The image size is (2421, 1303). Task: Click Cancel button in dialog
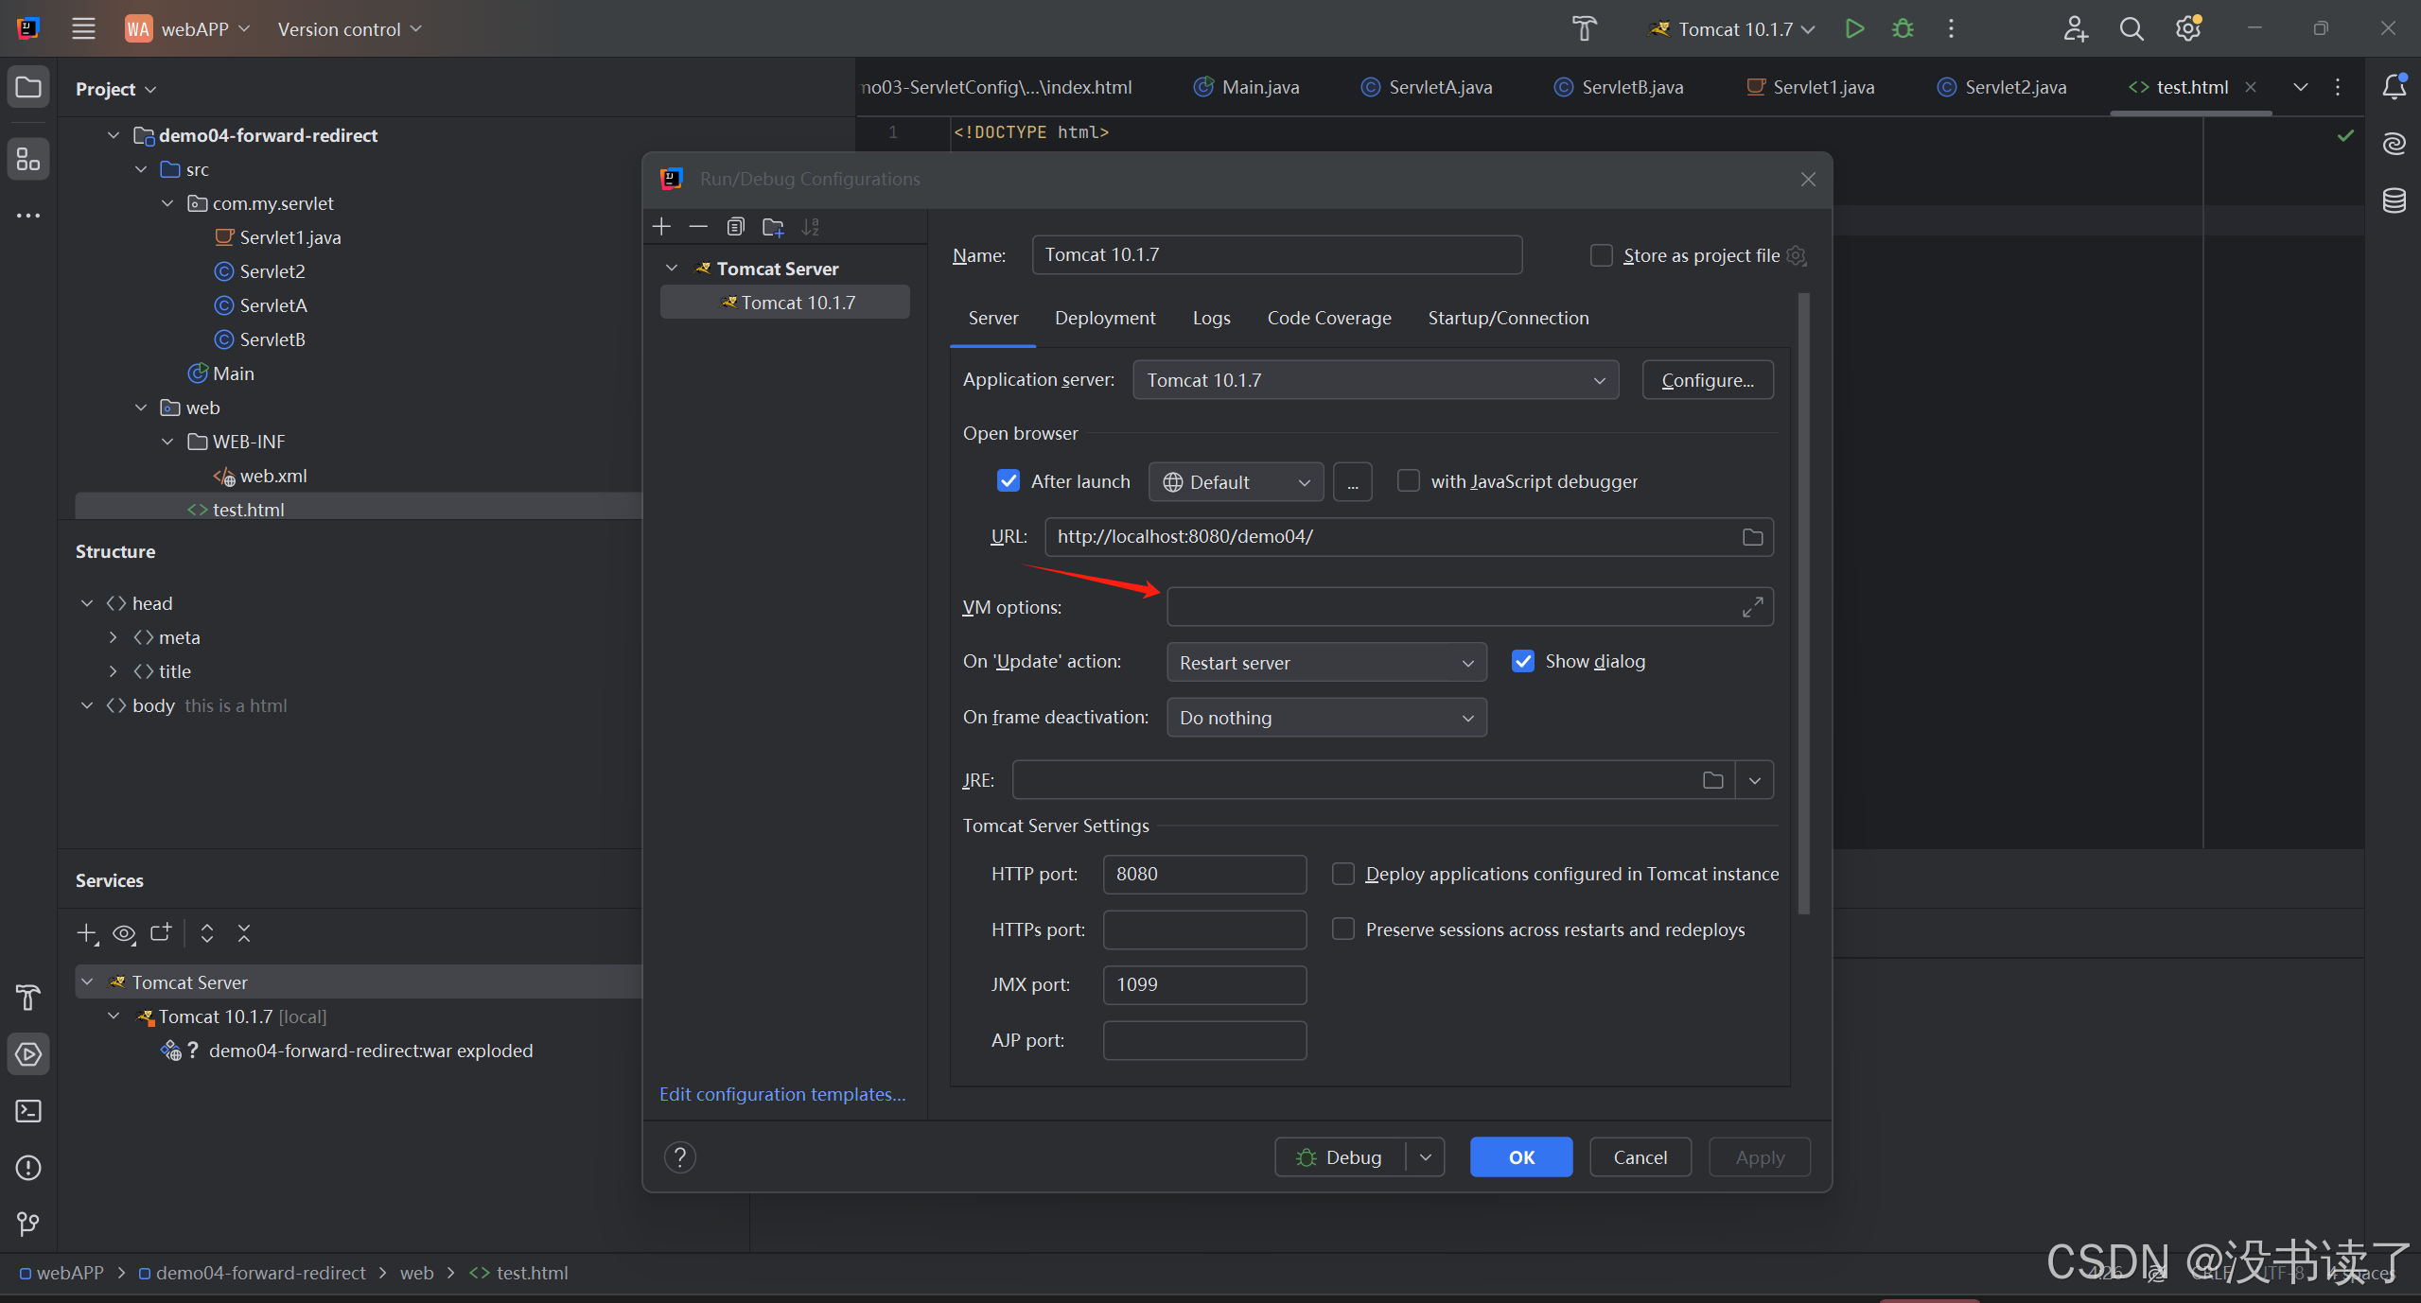tap(1640, 1157)
